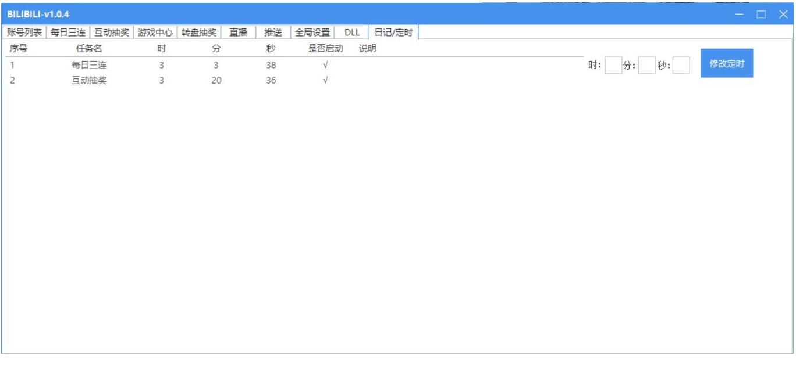Click the enabled checkmark in the 互动抽奖 row
This screenshot has height=367, width=796.
coord(325,80)
